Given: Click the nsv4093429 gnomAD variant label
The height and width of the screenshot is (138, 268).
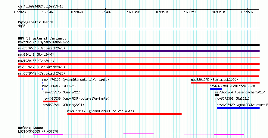Looking at the screenshot, I should coord(242,105).
